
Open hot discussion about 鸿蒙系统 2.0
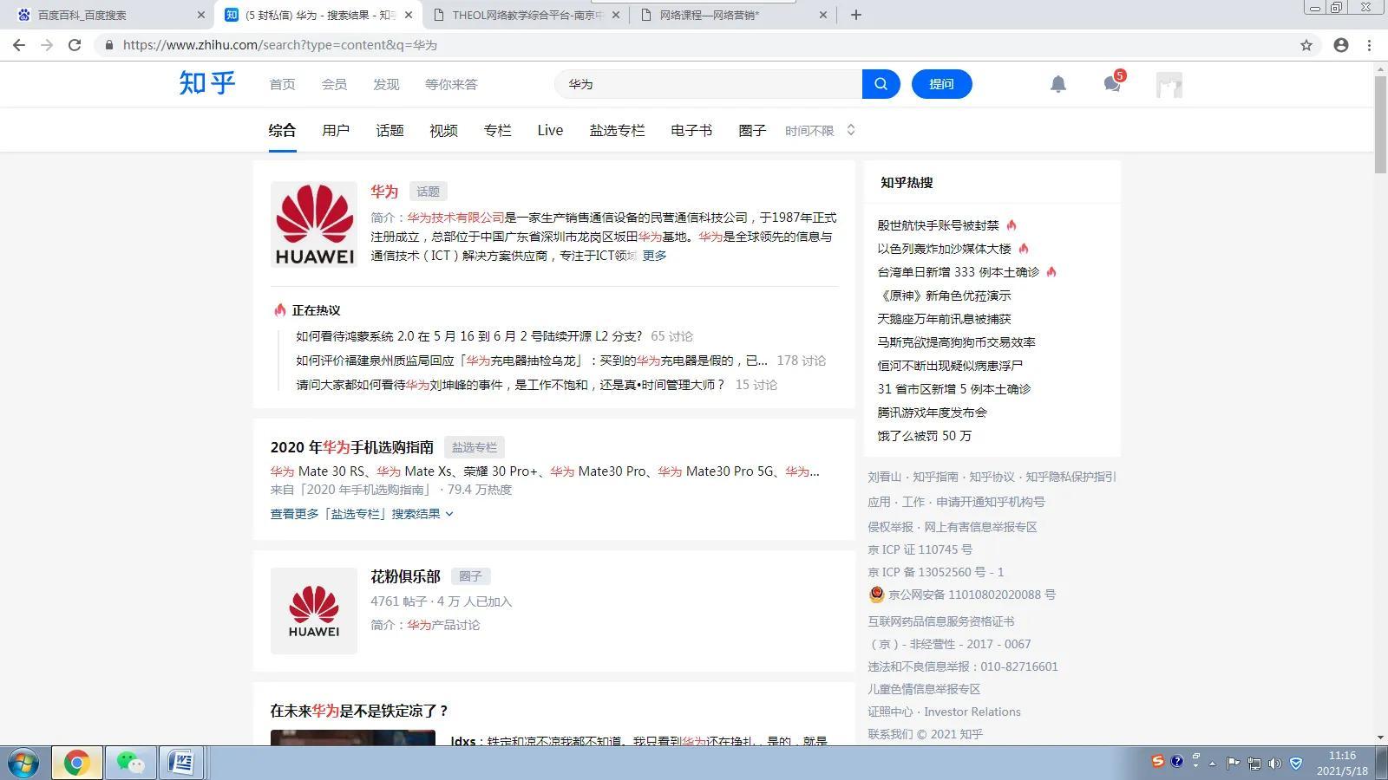click(x=468, y=336)
